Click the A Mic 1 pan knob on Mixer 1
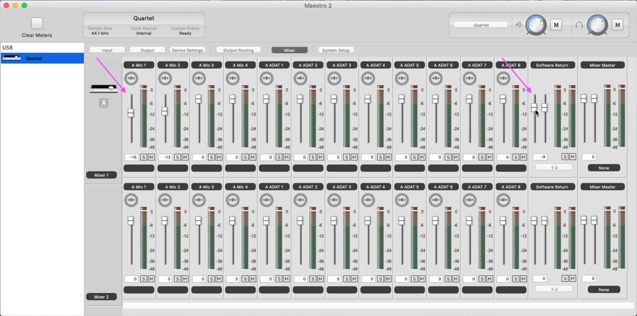637x316 pixels. [x=131, y=78]
